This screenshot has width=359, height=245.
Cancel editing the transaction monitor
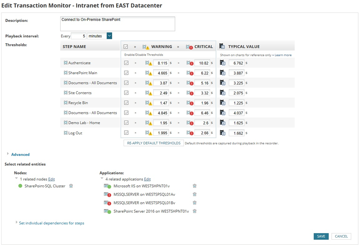[x=341, y=236]
